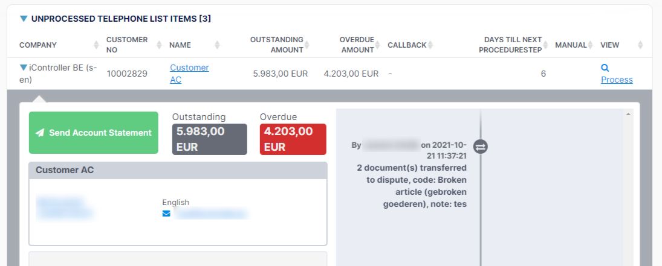Screen dimensions: 662x266
Task: Click the envelope email icon under English
Action: [x=166, y=214]
